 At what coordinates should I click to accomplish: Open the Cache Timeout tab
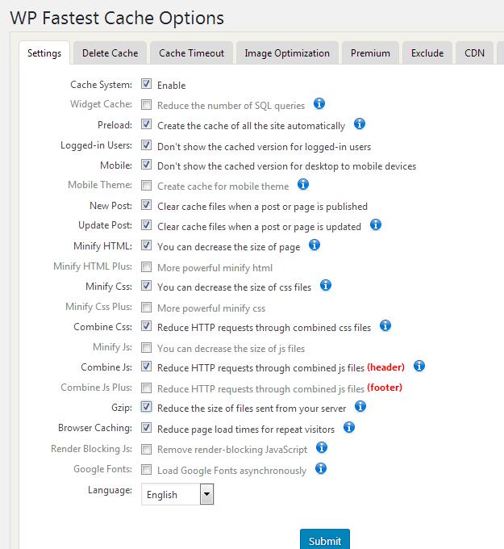click(x=191, y=52)
